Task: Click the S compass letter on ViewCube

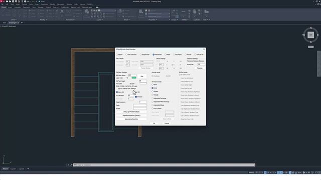Action: (x=311, y=42)
